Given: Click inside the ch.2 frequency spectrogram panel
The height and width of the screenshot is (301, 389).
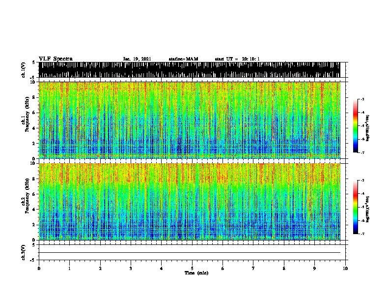Looking at the screenshot, I should 190,202.
